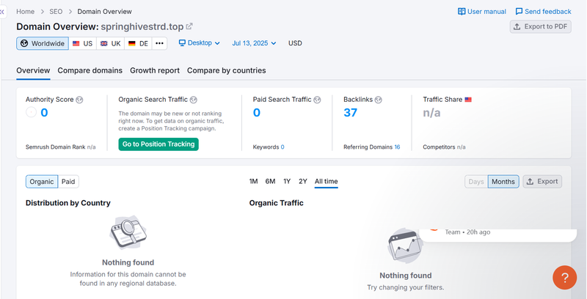587x299 pixels.
Task: Select the 1M time range
Action: tap(253, 181)
